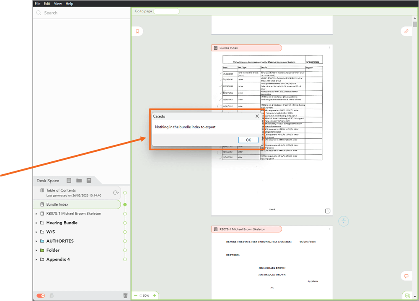This screenshot has width=419, height=301.
Task: Flip the orange toggle in the Desk Space footer
Action: [x=40, y=295]
